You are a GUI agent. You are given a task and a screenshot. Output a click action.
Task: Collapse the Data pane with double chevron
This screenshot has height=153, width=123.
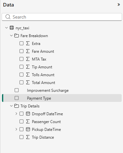(x=119, y=5)
